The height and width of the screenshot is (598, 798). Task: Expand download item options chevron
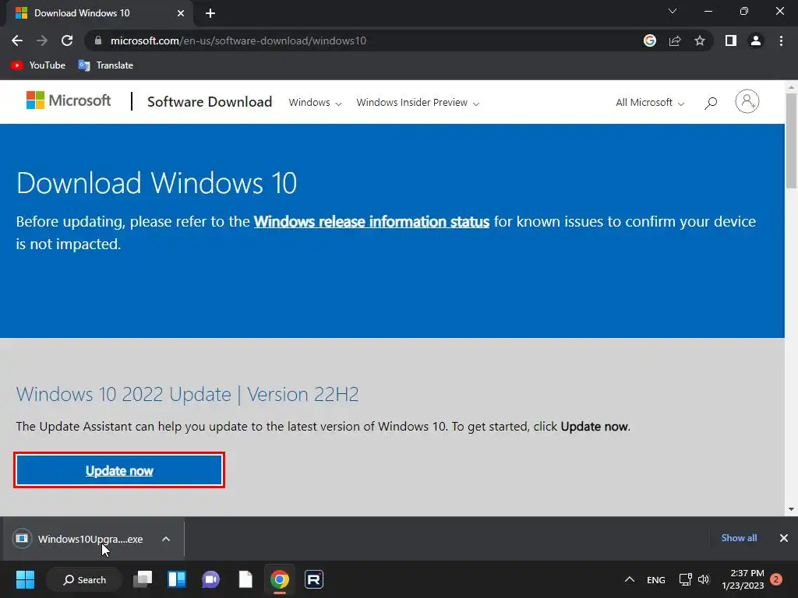point(166,539)
